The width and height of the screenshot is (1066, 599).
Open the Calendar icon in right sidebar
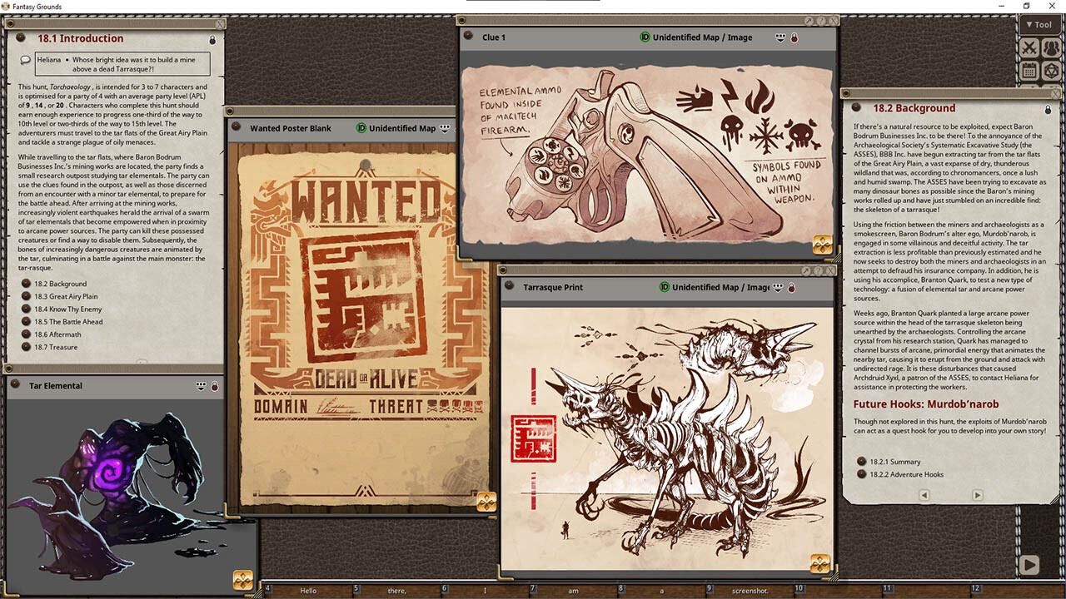[1029, 70]
